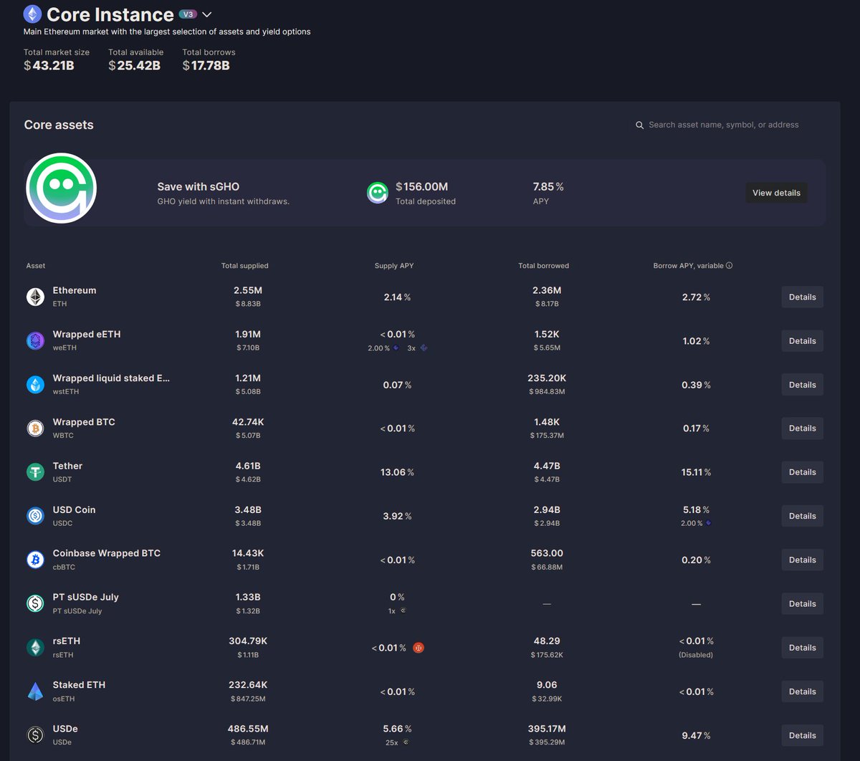Open Details for Coinbase Wrapped BTC
This screenshot has width=860, height=761.
(802, 560)
